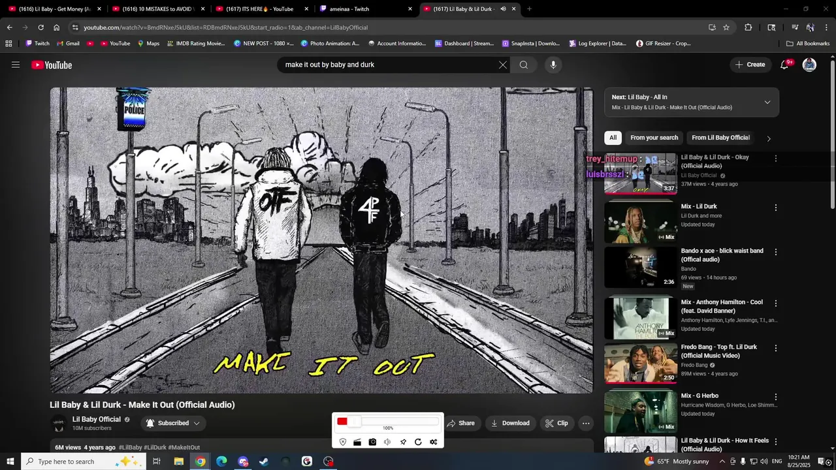Open the Subscribed notification dropdown
This screenshot has width=836, height=470.
[173, 423]
